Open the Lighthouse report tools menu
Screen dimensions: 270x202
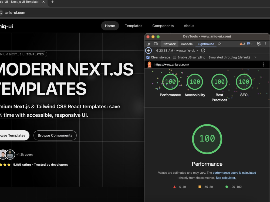point(263,65)
